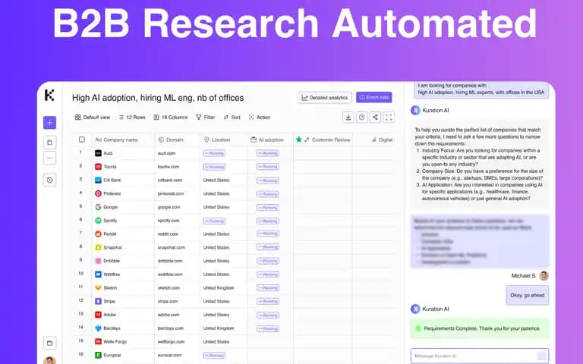The image size is (583, 364).
Task: Click the Kuration K logo
Action: 49,95
